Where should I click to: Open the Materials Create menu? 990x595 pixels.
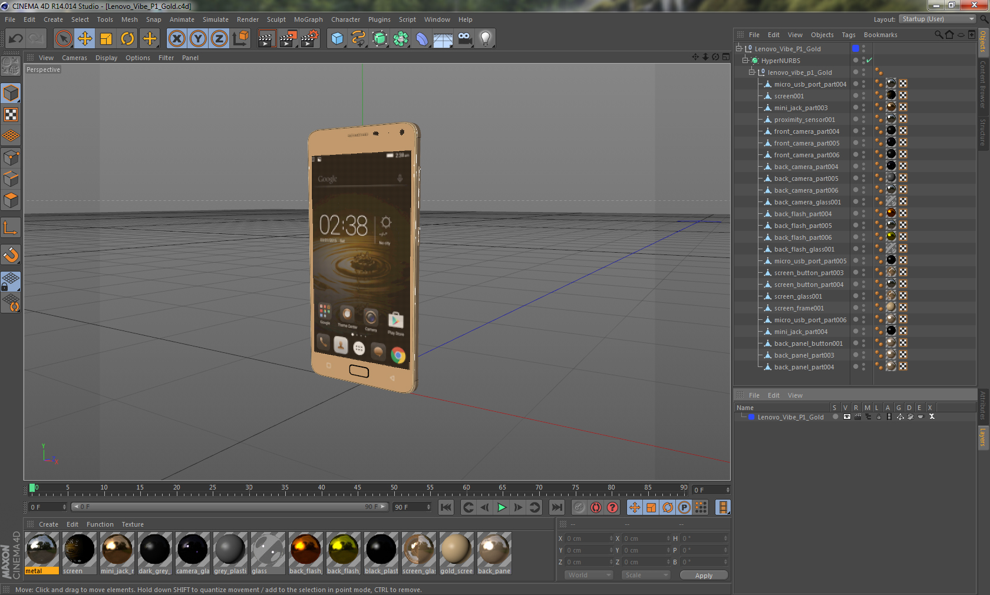click(48, 524)
